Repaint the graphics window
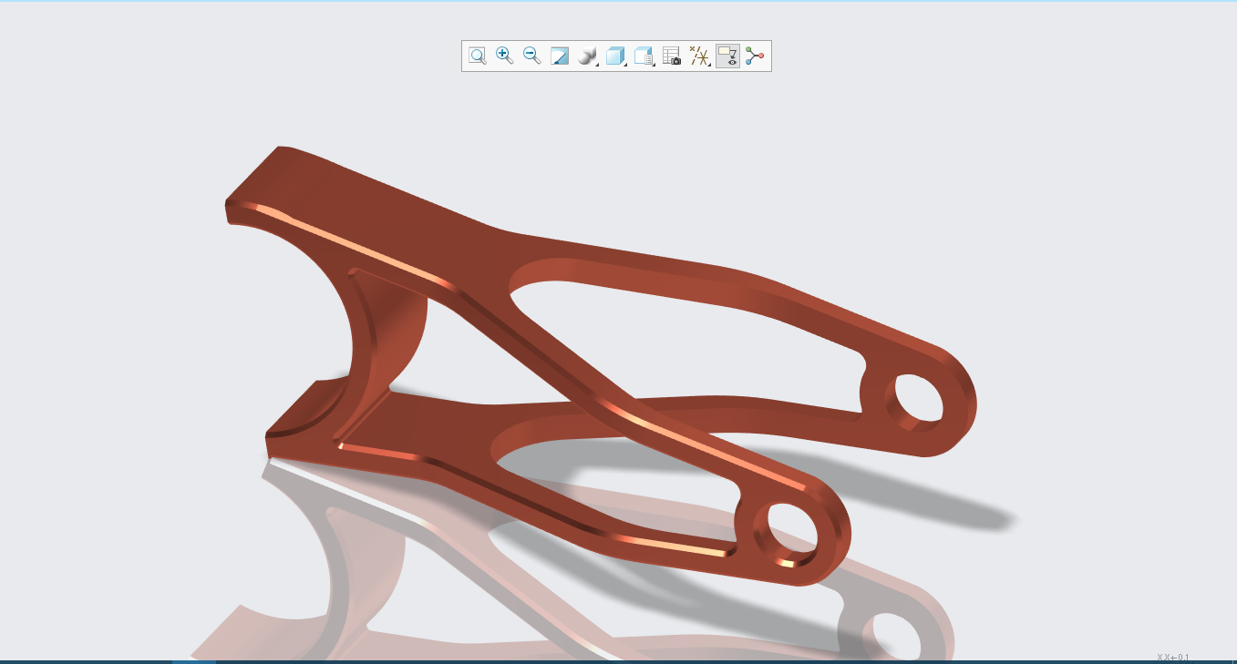This screenshot has height=664, width=1237. click(x=560, y=56)
